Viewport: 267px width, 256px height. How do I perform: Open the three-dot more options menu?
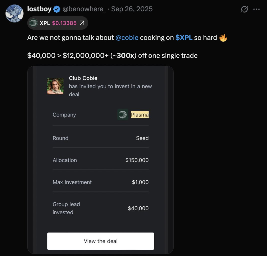tap(256, 9)
